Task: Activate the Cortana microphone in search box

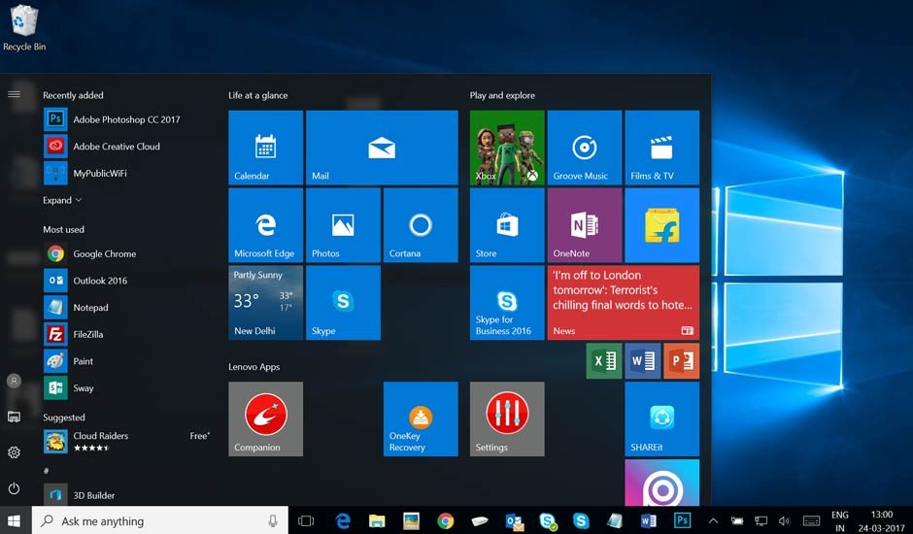Action: pos(273,520)
